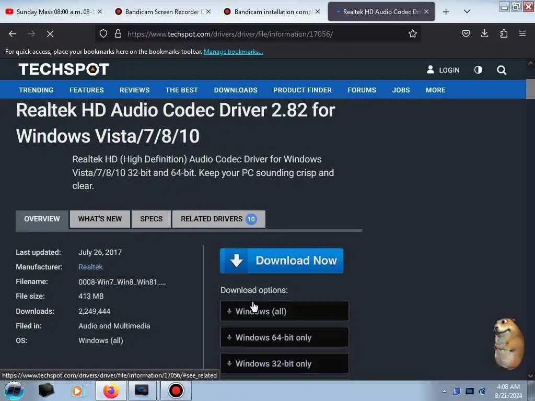
Task: Open the Windows Start orb
Action: tap(14, 391)
